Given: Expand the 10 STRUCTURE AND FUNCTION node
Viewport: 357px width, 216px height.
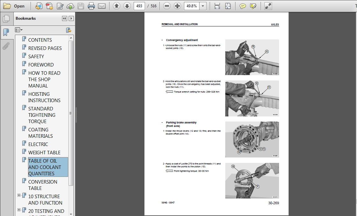Looking at the screenshot, I should 19,195.
